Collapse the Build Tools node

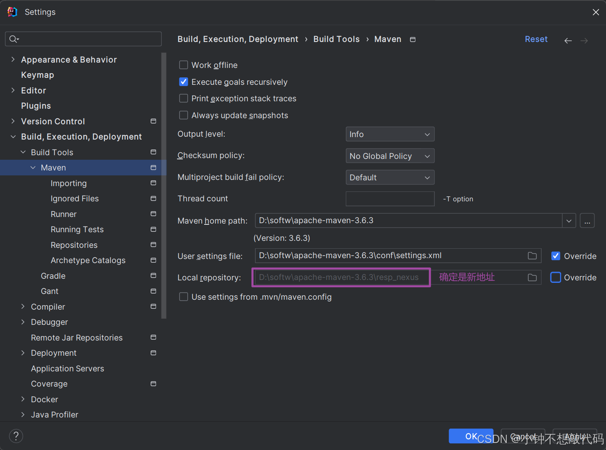pos(23,152)
